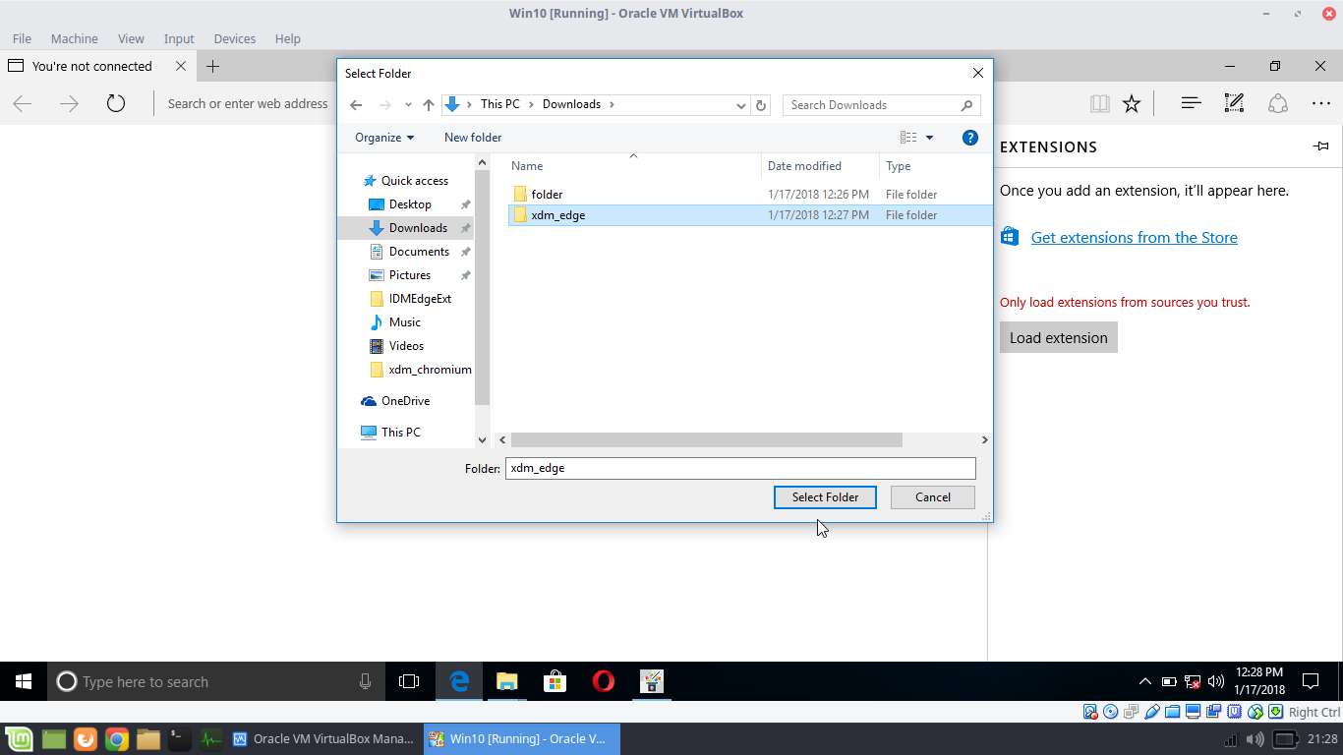Pin the Extensions pane
Viewport: 1343px width, 755px height.
pos(1320,146)
